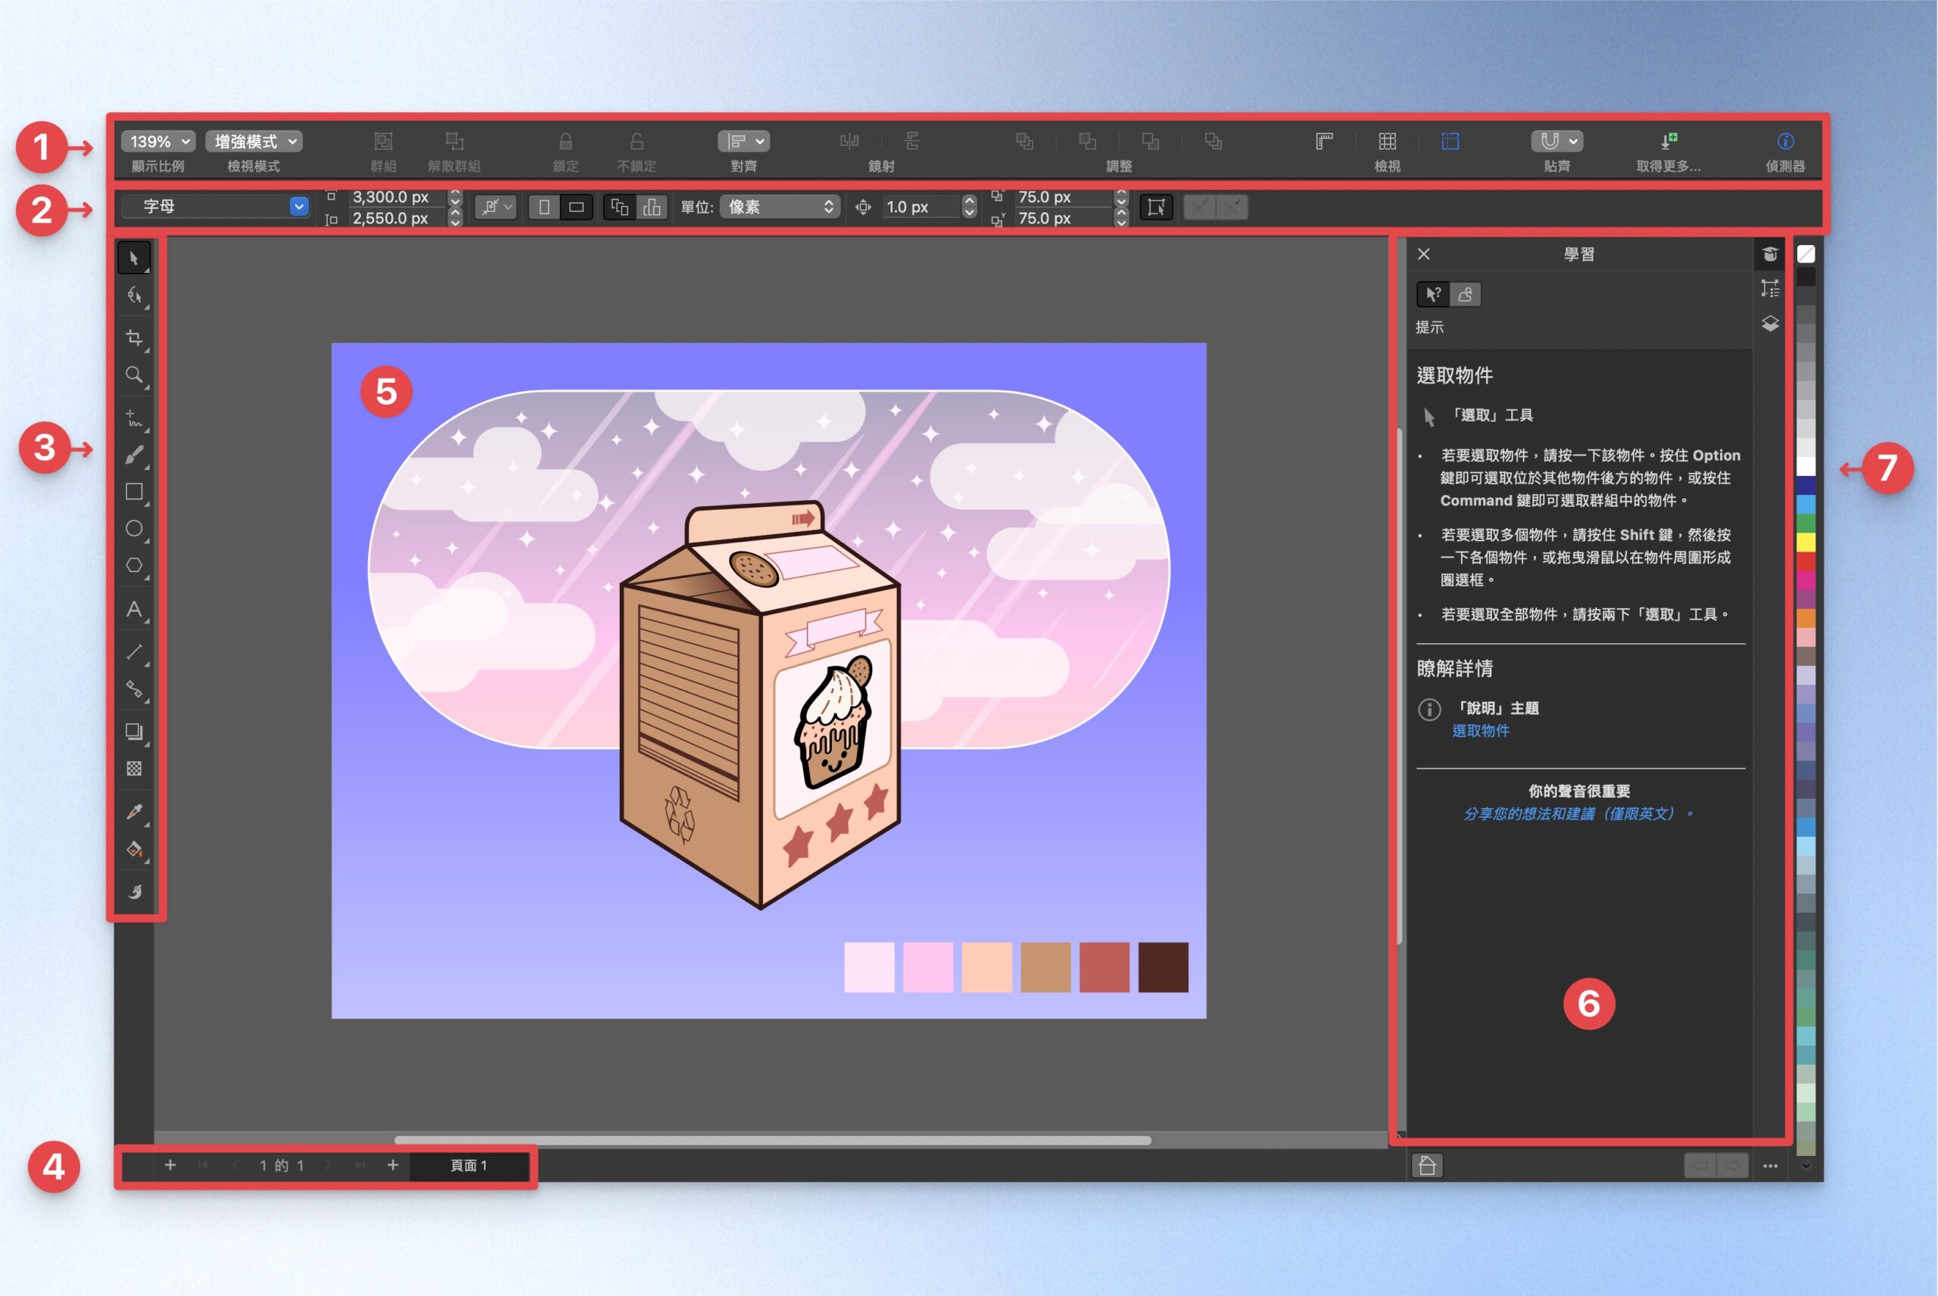Image resolution: width=1938 pixels, height=1296 pixels.
Task: Select the Interactive fill bucket tool
Action: point(134,849)
